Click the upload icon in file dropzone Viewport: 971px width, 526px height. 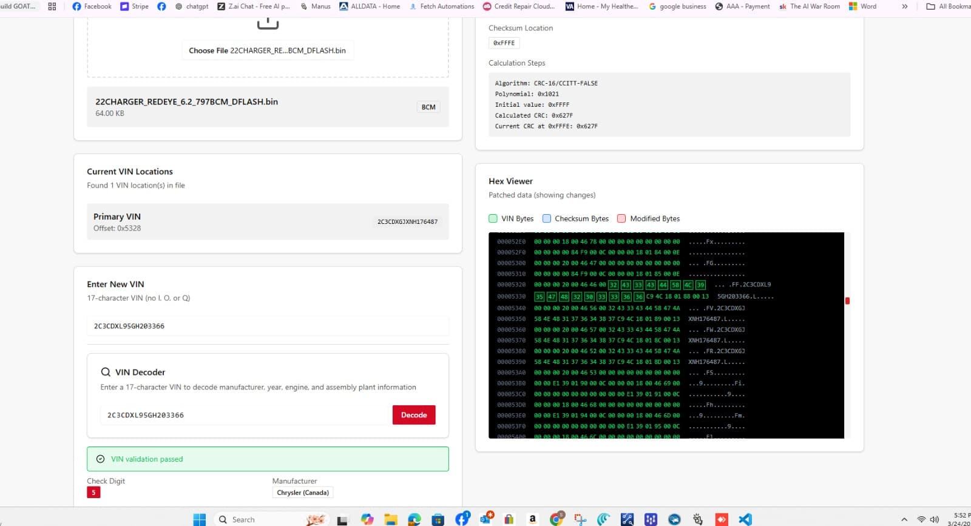tap(268, 24)
